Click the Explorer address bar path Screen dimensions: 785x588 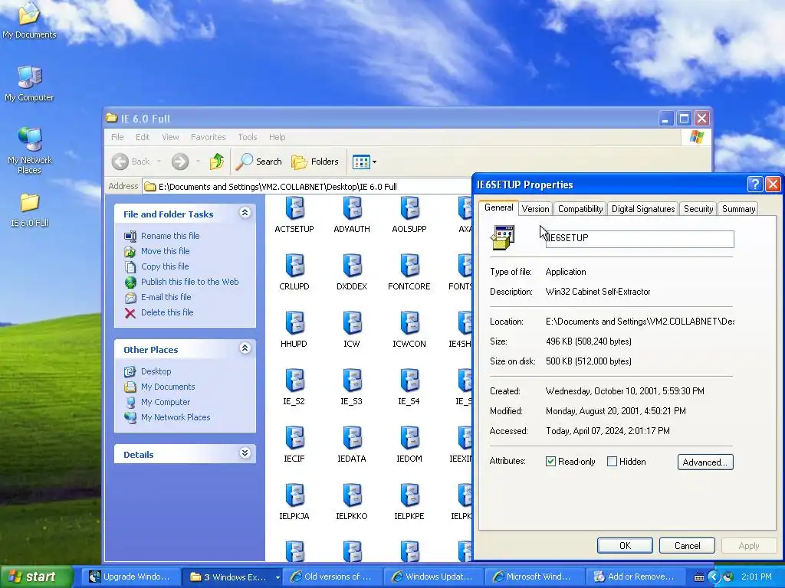pyautogui.click(x=307, y=187)
